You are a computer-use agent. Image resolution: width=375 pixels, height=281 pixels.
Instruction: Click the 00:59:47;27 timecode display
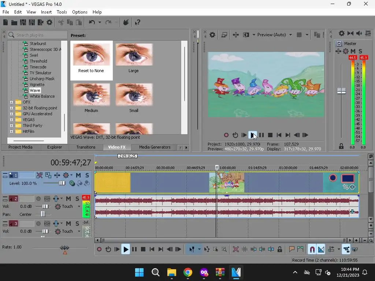[x=71, y=163]
